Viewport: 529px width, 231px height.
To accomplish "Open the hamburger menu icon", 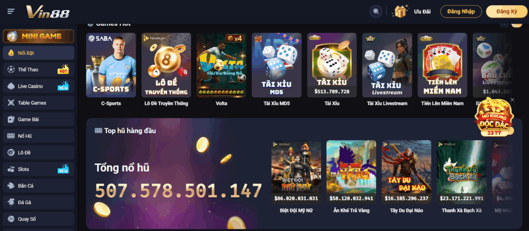I will coord(11,11).
